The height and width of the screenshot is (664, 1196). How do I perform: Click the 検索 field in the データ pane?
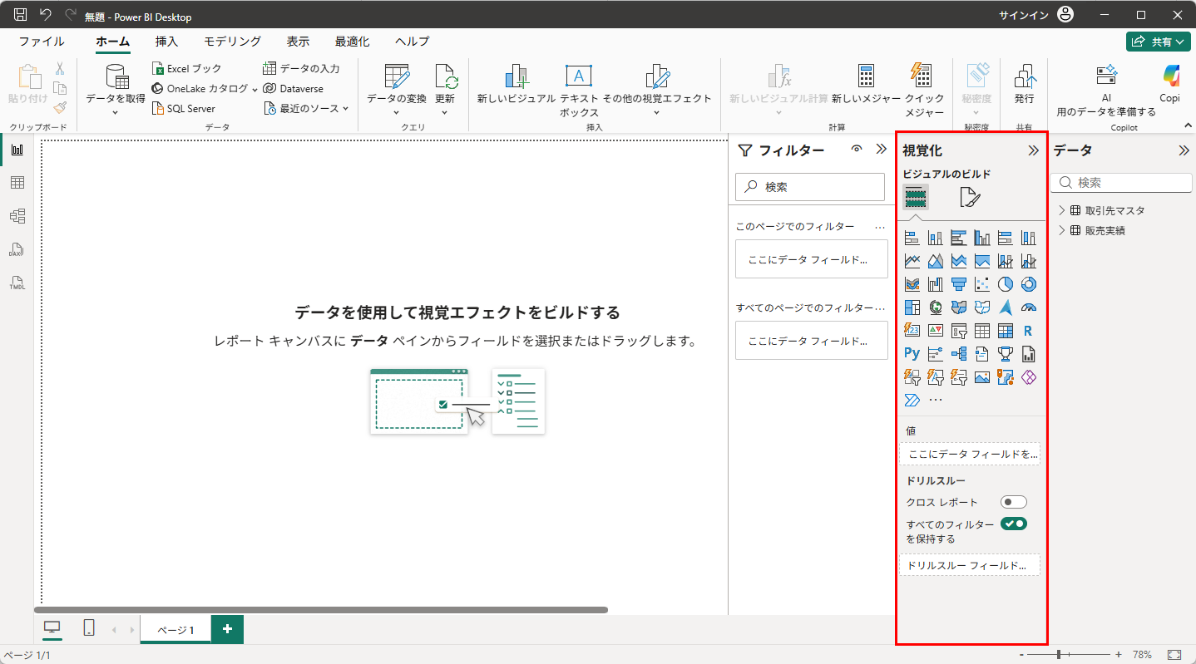pos(1121,183)
